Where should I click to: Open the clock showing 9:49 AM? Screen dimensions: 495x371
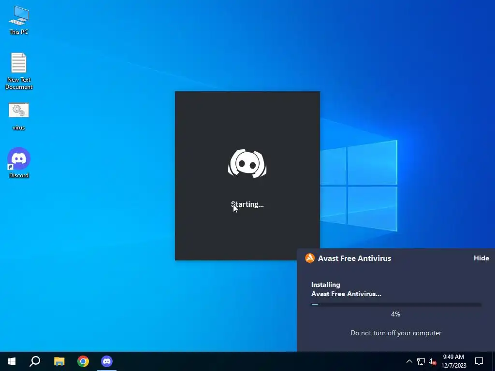point(453,361)
